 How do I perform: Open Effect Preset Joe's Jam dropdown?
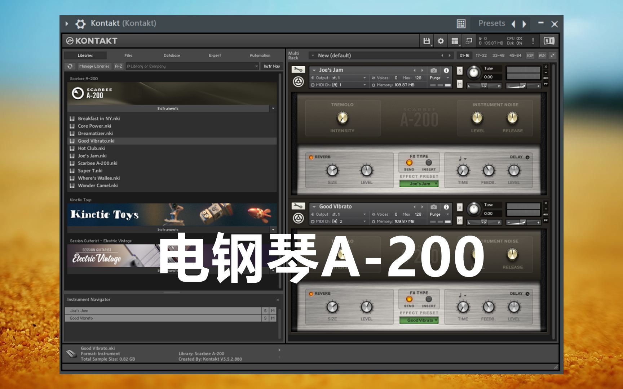419,184
